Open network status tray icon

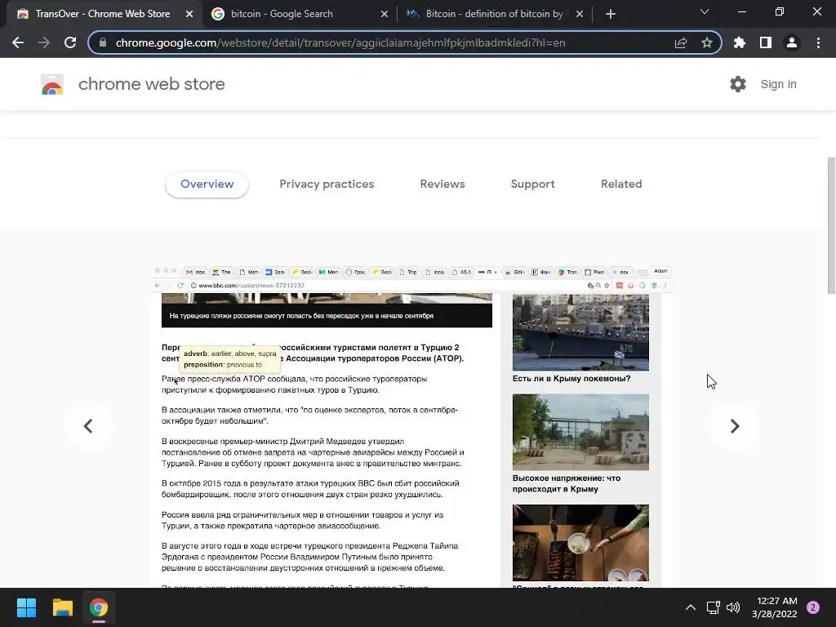point(713,607)
